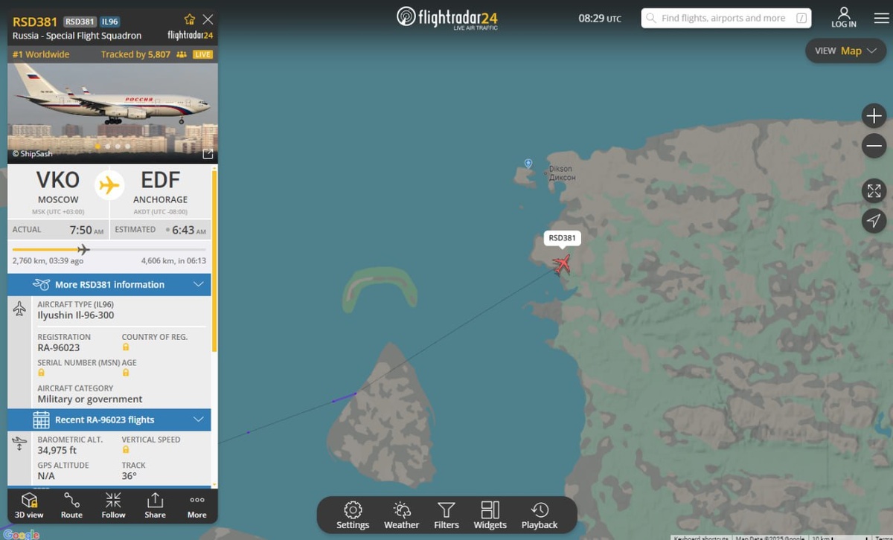
Task: Zoom in the map with the plus button
Action: click(874, 116)
